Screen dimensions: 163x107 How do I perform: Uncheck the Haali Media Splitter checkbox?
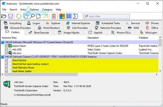[6, 71]
